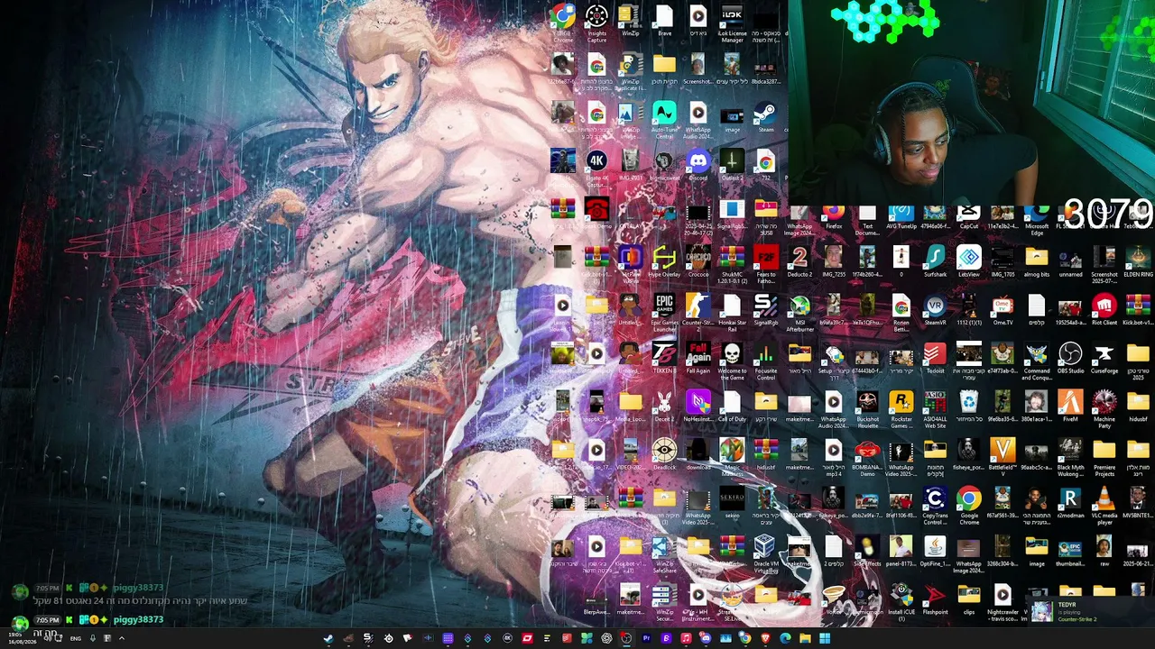Click the Windows Start button in taskbar
The height and width of the screenshot is (649, 1155).
click(x=825, y=638)
